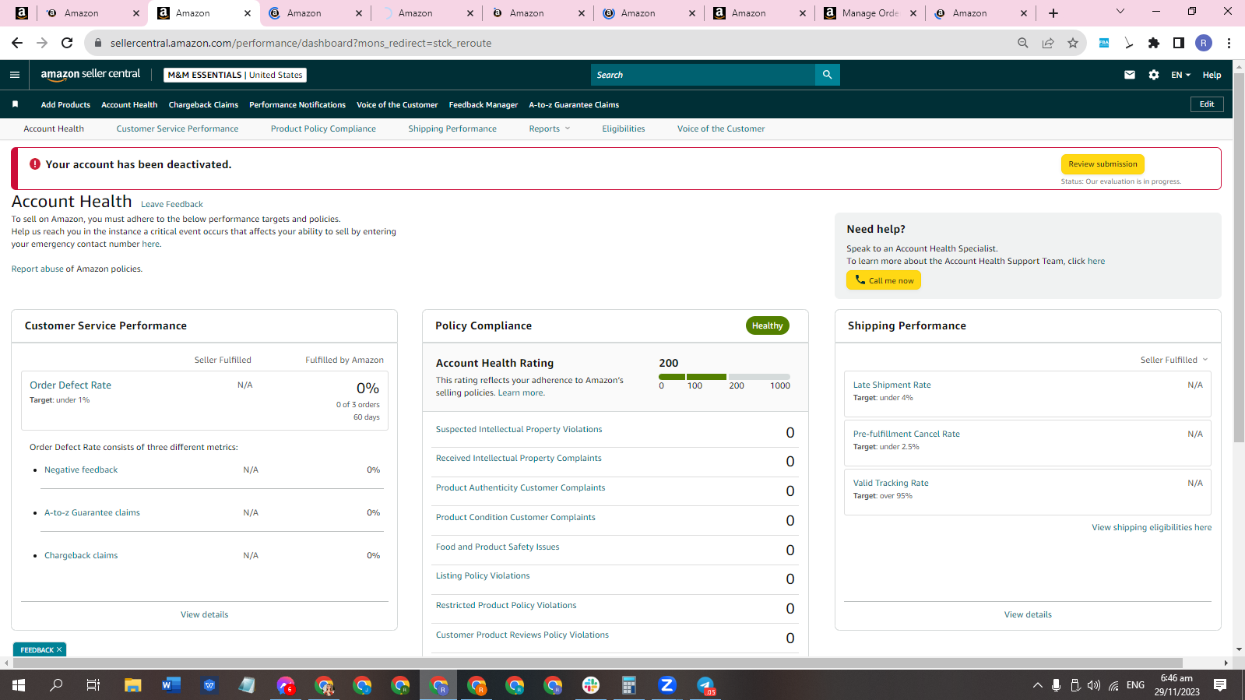The width and height of the screenshot is (1245, 700).
Task: Open a new browser tab
Action: [1053, 13]
